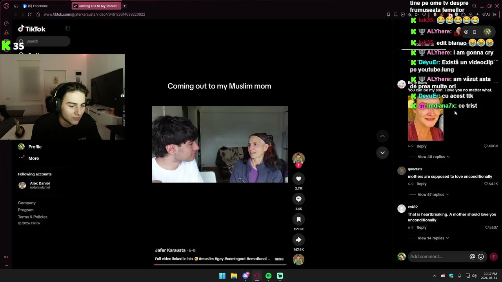Post comment with the red arrow button
Image resolution: width=502 pixels, height=282 pixels.
click(x=493, y=257)
